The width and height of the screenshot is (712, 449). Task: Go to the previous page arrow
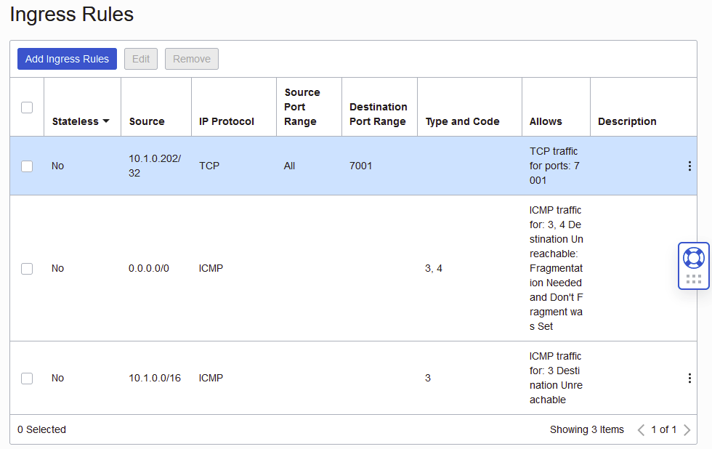[x=641, y=430]
